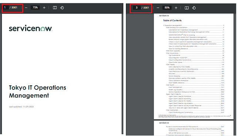Open the 'ITOM Health' contents entry

(x=195, y=85)
